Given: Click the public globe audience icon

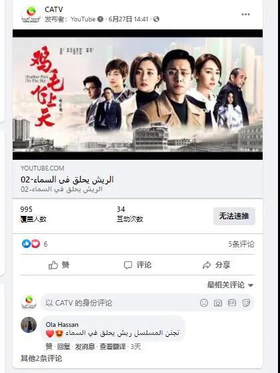Looking at the screenshot, I should tap(156, 19).
